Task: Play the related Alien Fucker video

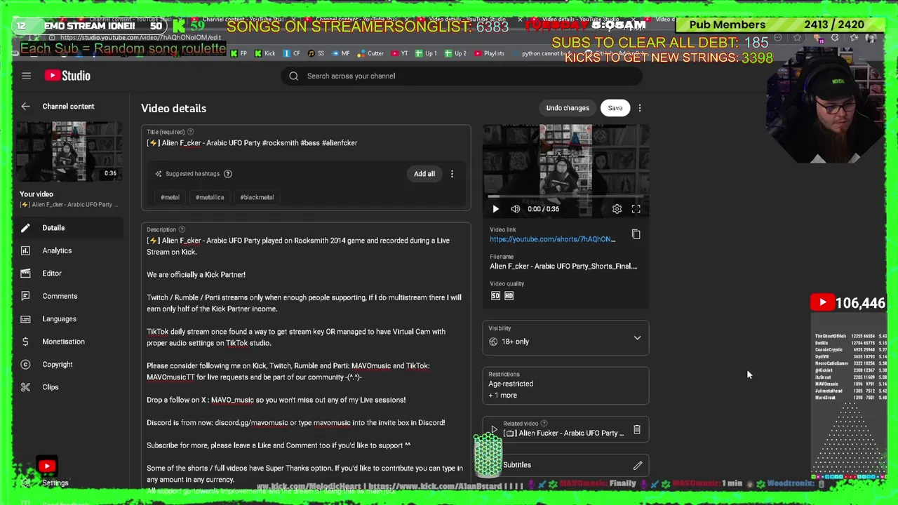Action: (494, 429)
